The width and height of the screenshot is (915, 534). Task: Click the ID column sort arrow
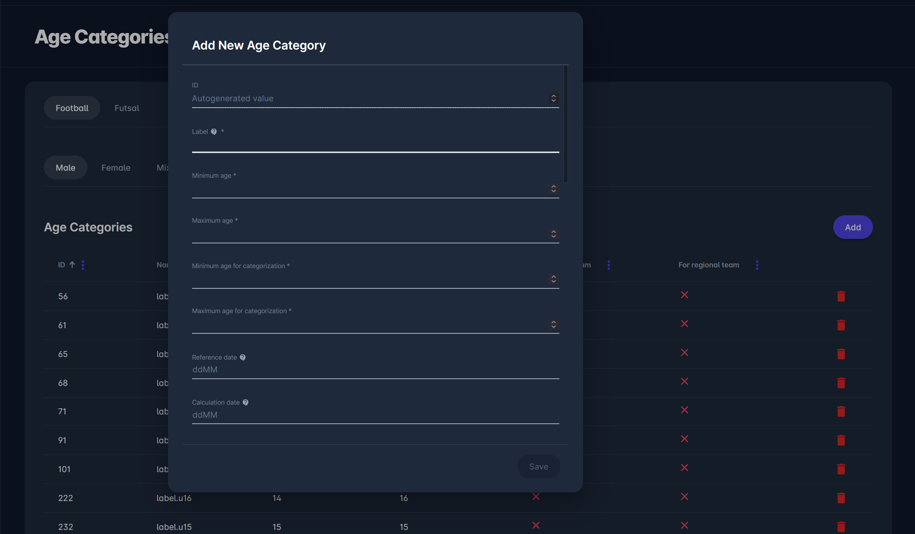point(72,265)
